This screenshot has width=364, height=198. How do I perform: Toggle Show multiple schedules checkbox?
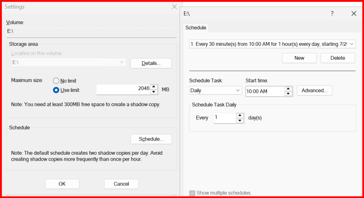tap(192, 193)
